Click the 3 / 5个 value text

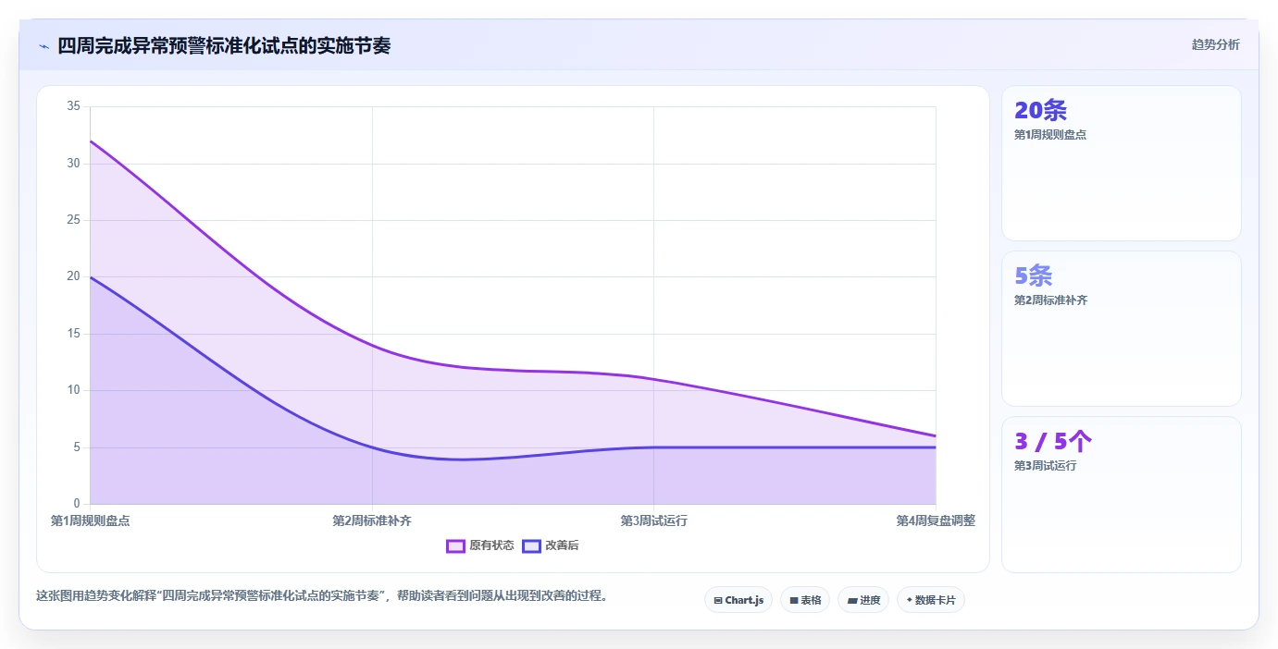(x=1053, y=441)
